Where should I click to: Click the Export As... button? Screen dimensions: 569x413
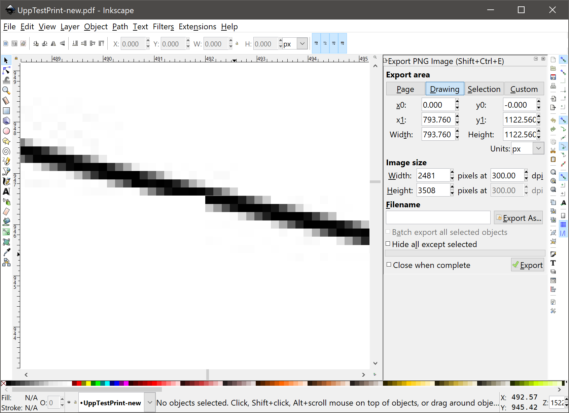(518, 218)
